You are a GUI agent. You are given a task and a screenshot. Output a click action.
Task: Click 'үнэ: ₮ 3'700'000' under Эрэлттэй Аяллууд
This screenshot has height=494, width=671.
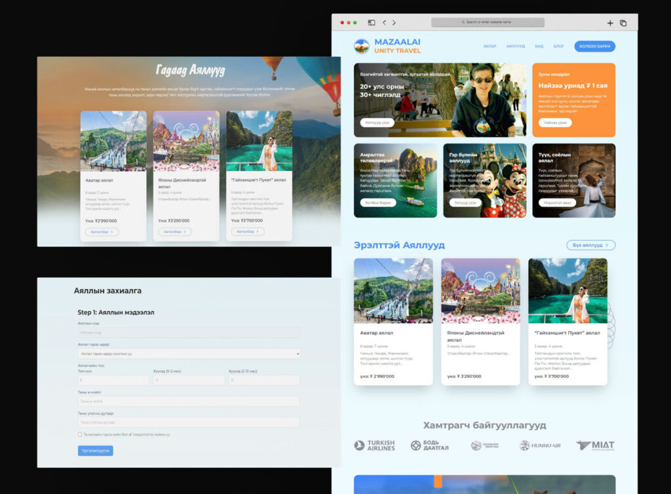click(x=552, y=376)
